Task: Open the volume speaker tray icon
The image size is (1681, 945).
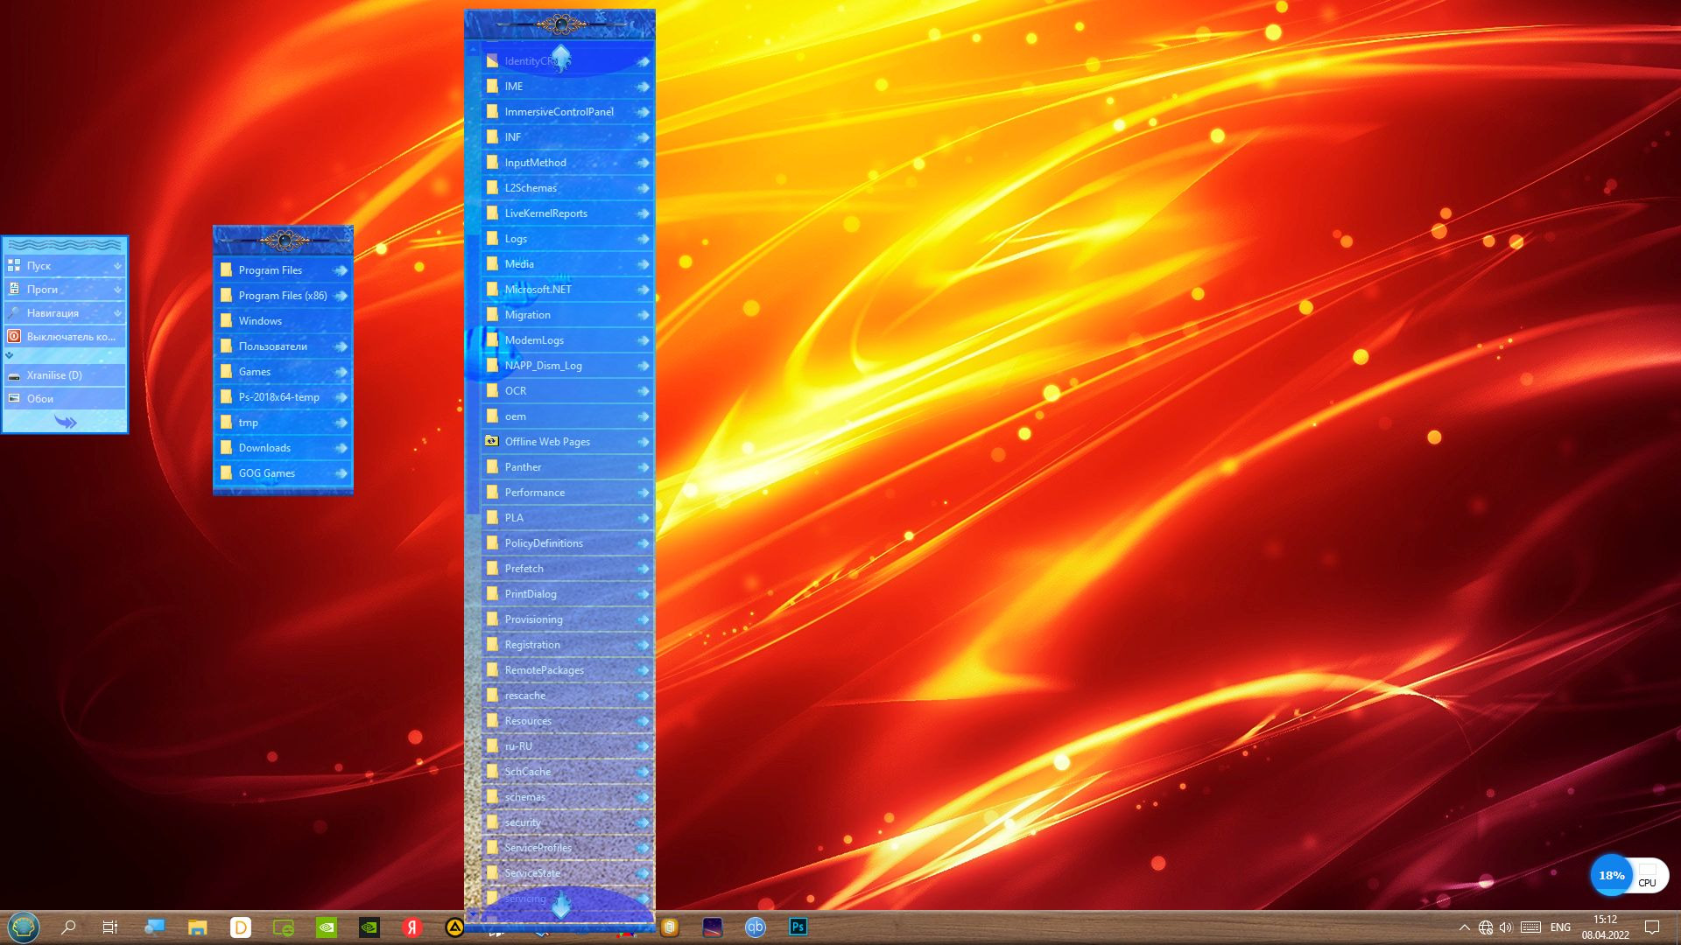Action: (1506, 927)
